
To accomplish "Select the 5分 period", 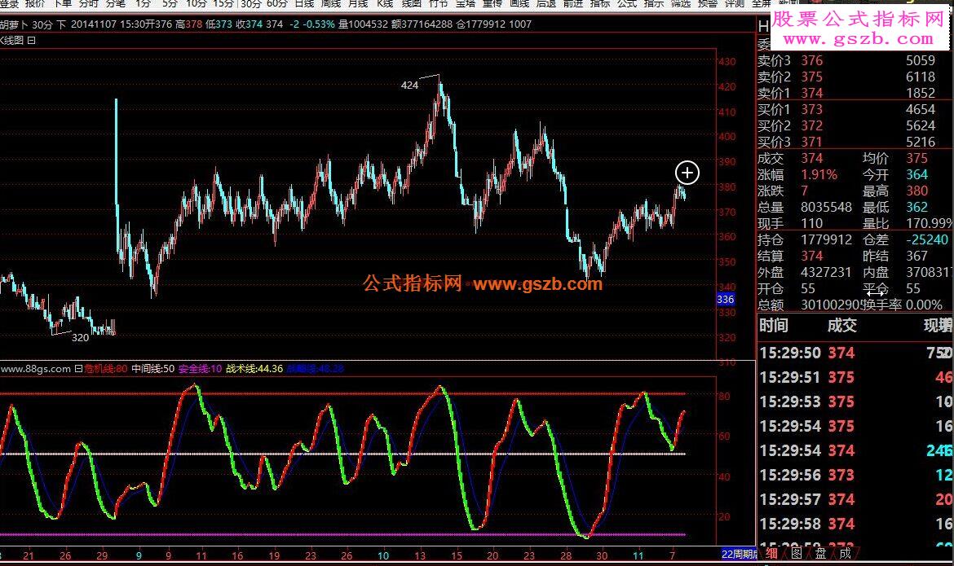I will (x=170, y=3).
